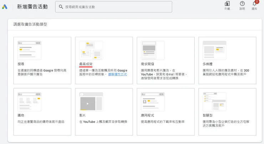This screenshot has height=144, width=264.
Task: Open the 瞭解運作方式 link
Action: pos(117,74)
